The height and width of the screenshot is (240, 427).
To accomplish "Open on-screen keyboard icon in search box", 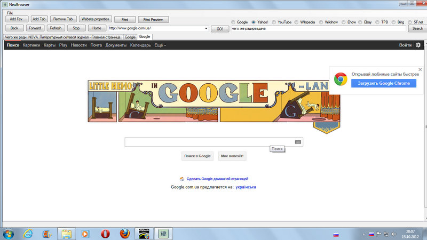I will pyautogui.click(x=298, y=142).
